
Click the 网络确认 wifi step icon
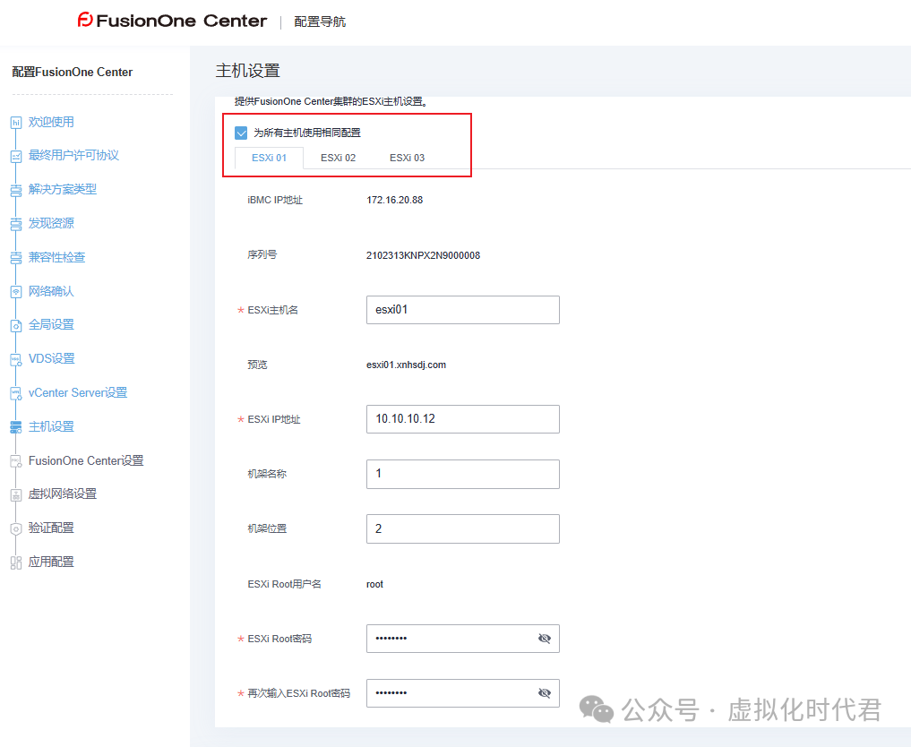tap(16, 292)
